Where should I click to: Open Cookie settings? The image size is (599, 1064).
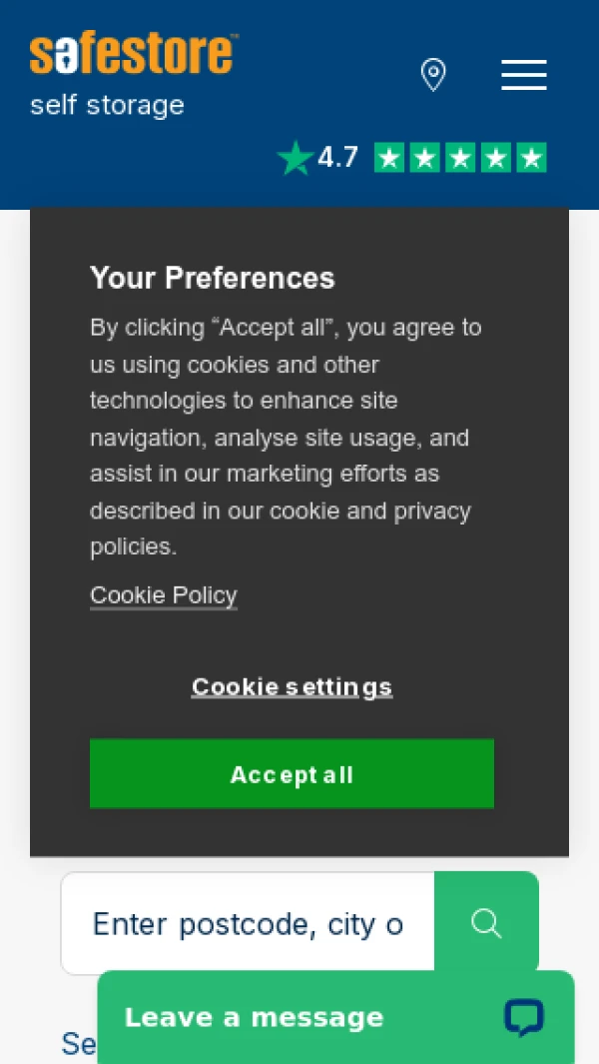point(292,687)
